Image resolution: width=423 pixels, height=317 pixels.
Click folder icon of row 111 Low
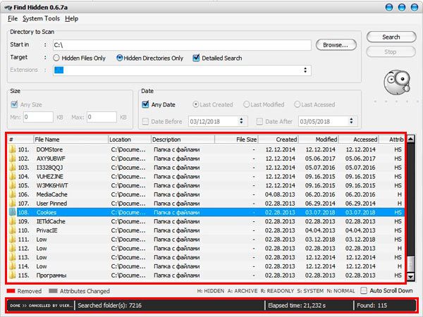point(12,240)
